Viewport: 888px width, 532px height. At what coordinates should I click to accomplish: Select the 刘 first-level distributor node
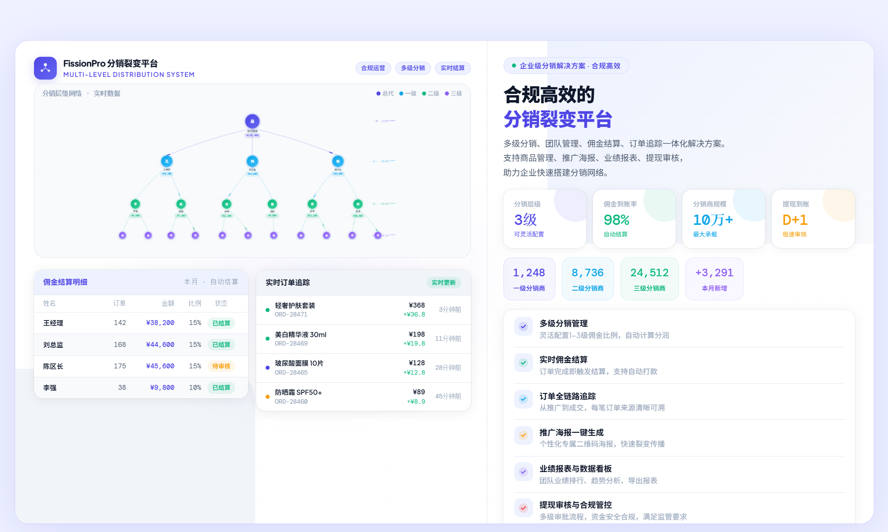(x=252, y=161)
